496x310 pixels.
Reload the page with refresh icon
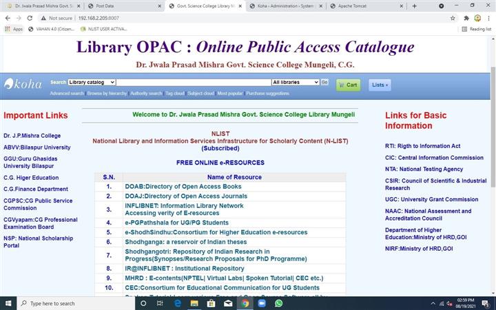(x=30, y=18)
